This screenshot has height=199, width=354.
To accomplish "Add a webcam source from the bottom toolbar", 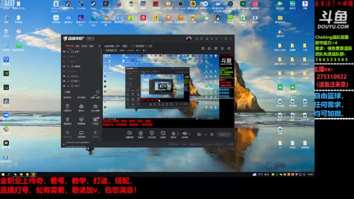I will coord(141,134).
